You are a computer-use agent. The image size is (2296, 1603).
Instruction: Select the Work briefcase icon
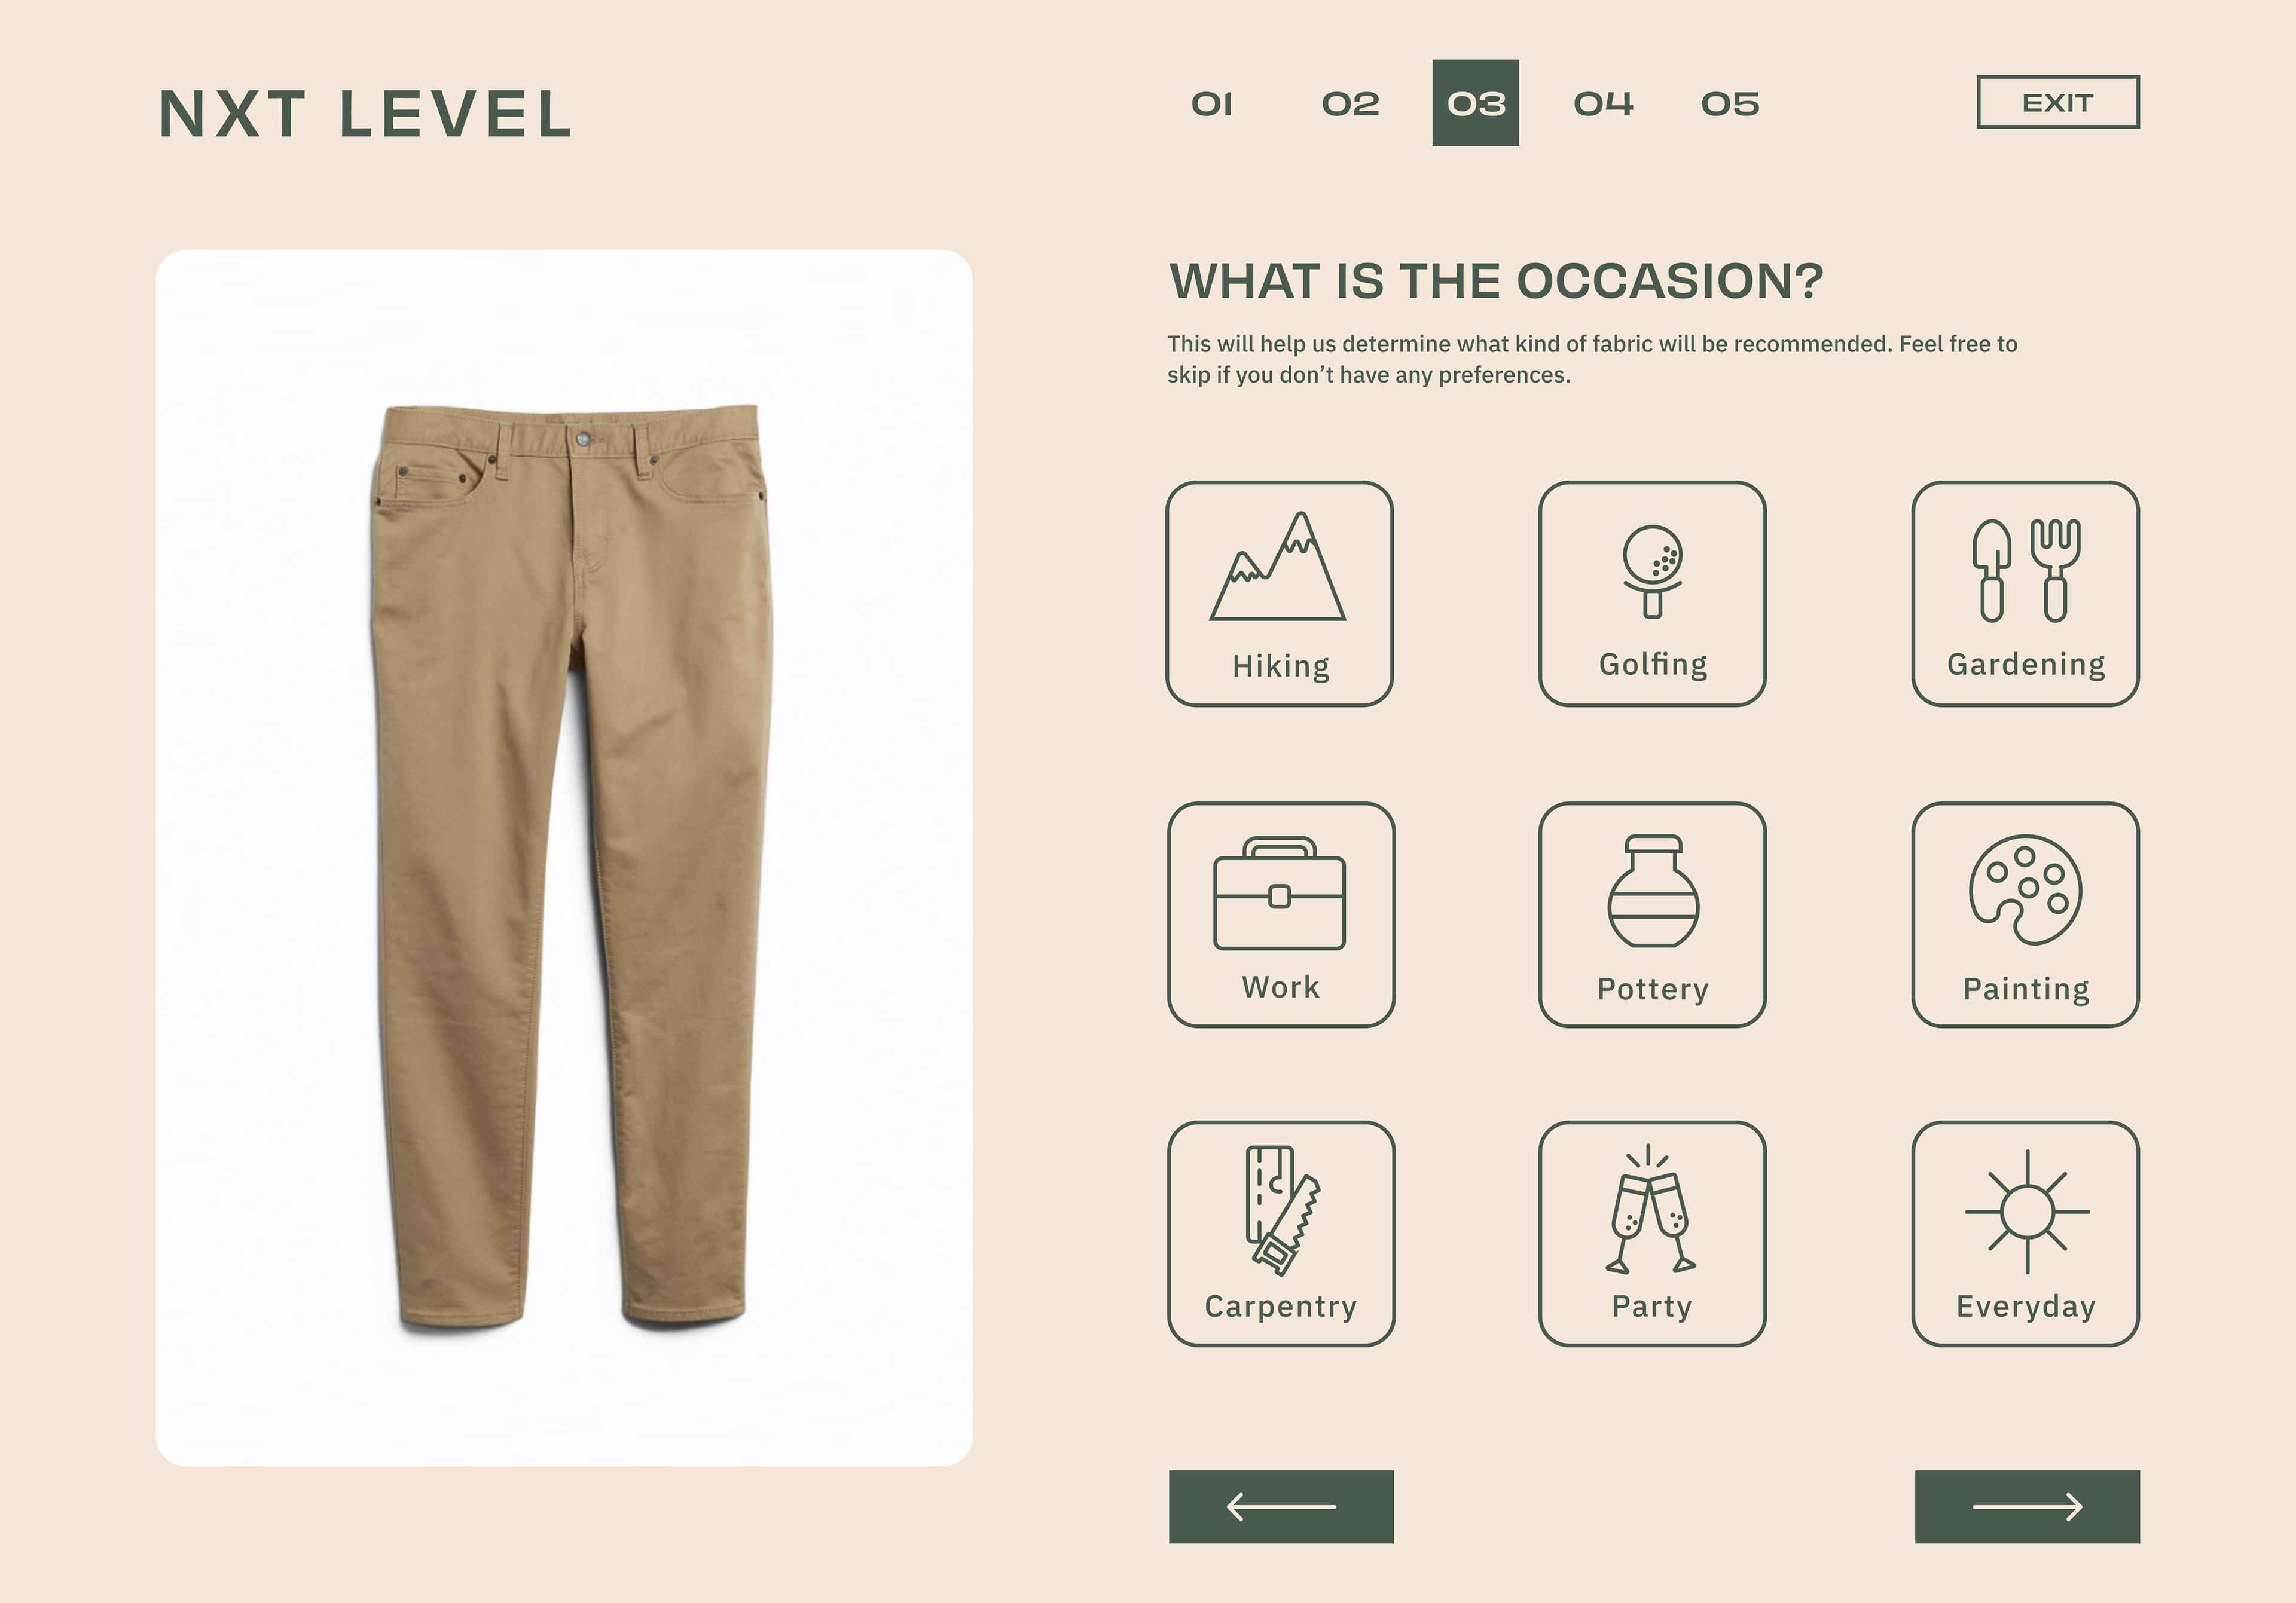coord(1279,892)
